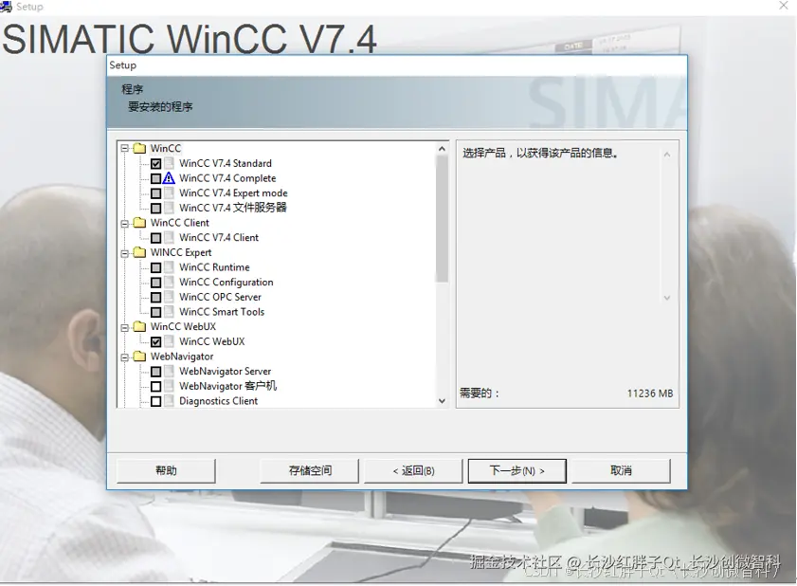Go back with the 返回(B) button
The height and width of the screenshot is (586, 797).
413,470
